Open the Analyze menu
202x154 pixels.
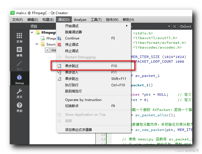point(80,20)
